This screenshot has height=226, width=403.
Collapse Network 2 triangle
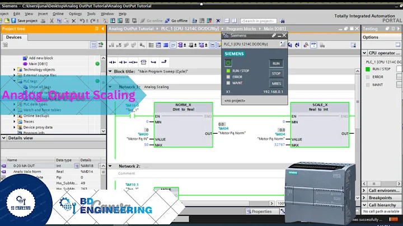pos(110,166)
